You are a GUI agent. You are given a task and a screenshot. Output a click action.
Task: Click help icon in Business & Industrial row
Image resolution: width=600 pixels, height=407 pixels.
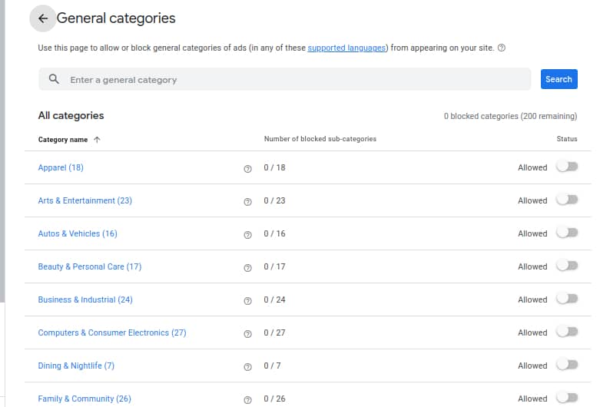[x=247, y=300]
